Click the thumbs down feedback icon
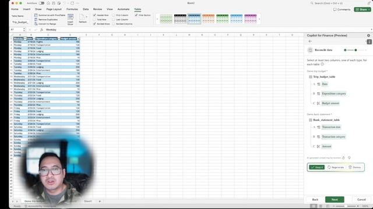The width and height of the screenshot is (373, 209). 349,158
